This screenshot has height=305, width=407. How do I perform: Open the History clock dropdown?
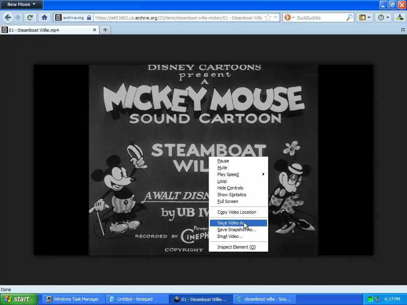384,17
